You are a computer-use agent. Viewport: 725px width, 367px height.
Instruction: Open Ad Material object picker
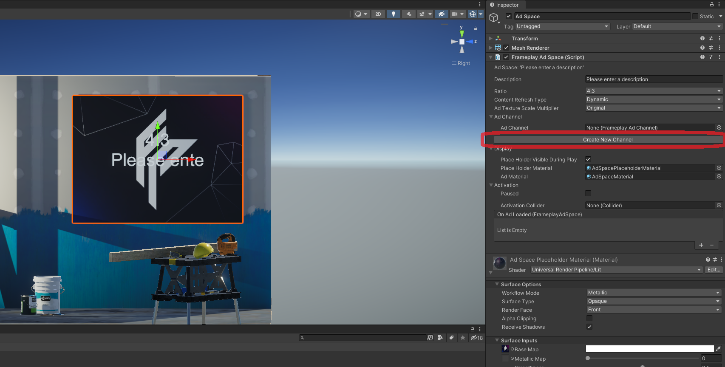pyautogui.click(x=719, y=176)
